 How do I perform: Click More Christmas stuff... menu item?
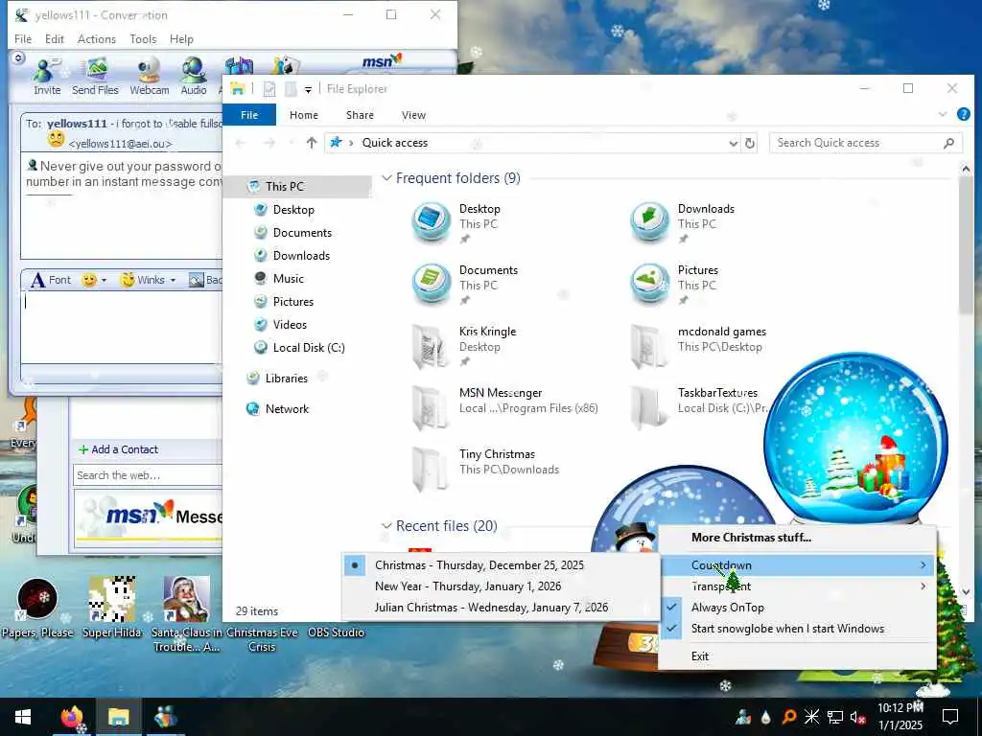[797, 538]
